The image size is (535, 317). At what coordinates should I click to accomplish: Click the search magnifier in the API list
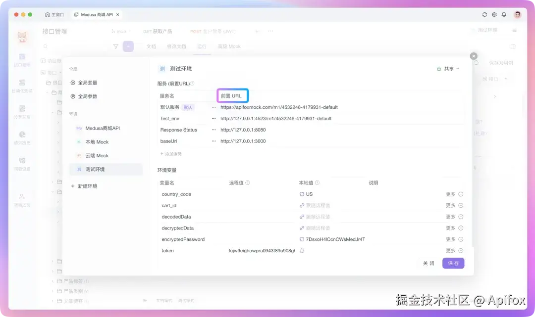pos(45,46)
